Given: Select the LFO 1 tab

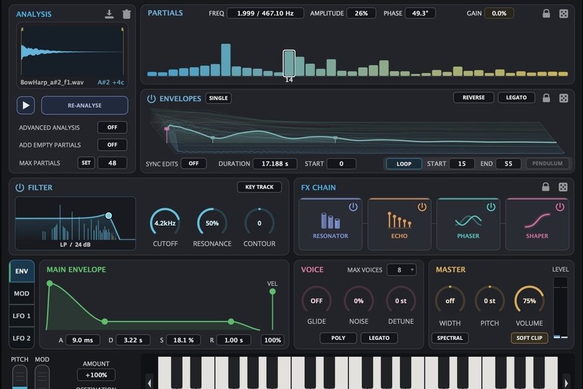Looking at the screenshot, I should point(22,316).
